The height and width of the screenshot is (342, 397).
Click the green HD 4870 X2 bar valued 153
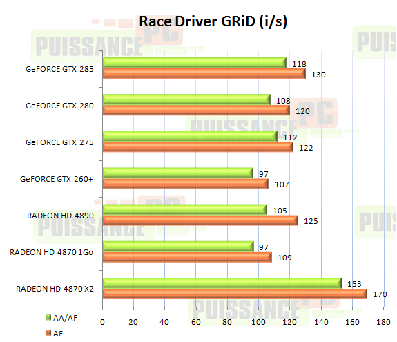(222, 283)
